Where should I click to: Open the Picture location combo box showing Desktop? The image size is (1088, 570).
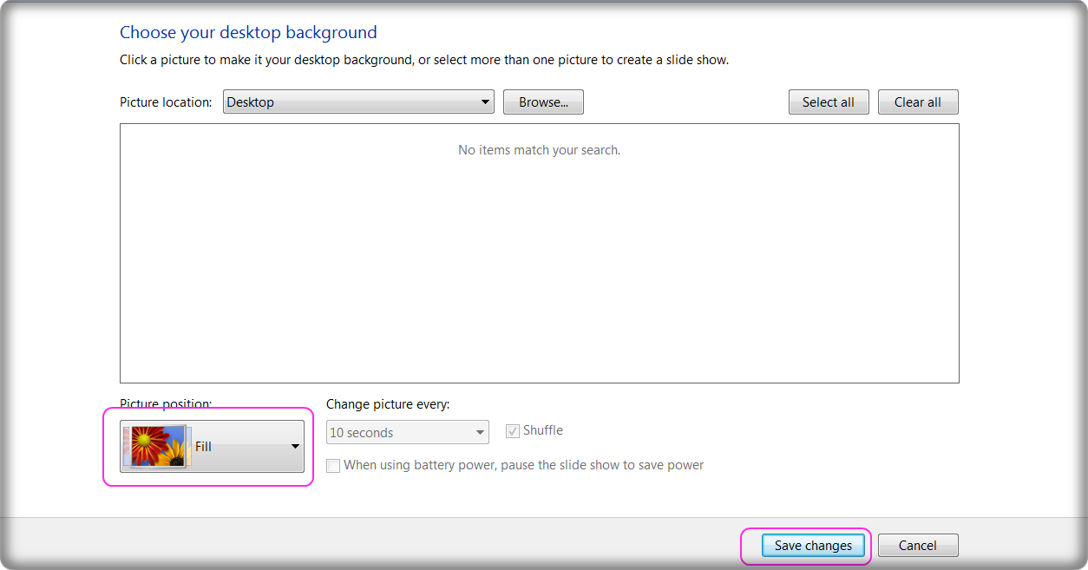click(358, 102)
